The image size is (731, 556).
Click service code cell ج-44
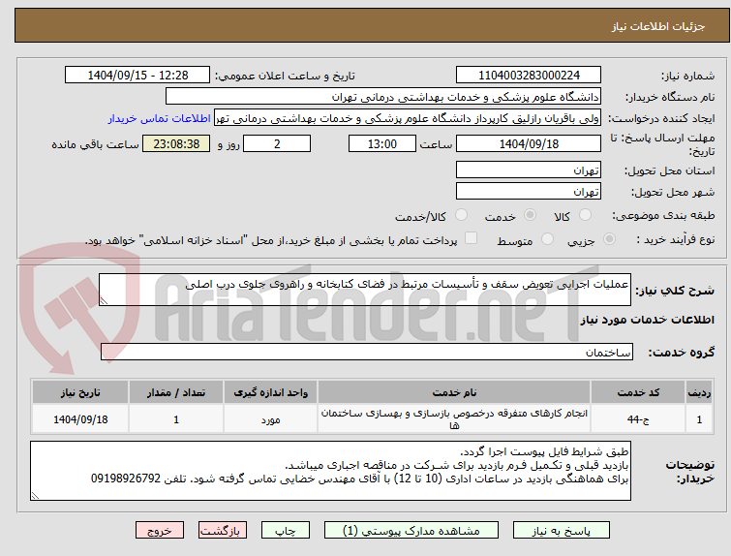click(x=638, y=418)
